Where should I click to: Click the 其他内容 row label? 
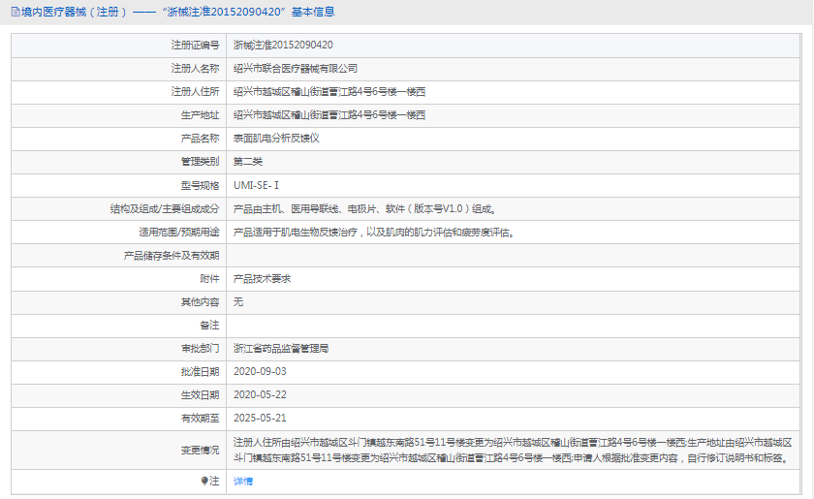click(x=200, y=302)
